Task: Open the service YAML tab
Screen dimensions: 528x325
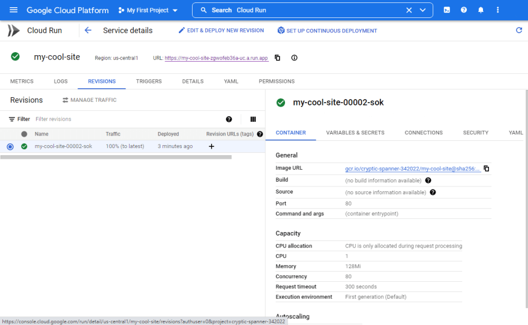Action: click(x=231, y=82)
